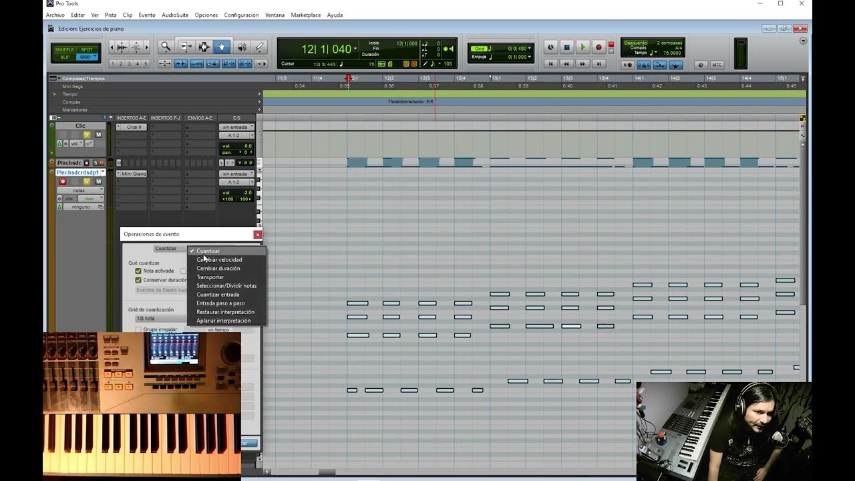Select the Zoomer (magnifier) tool
Viewport: 855px width, 481px height.
click(166, 47)
